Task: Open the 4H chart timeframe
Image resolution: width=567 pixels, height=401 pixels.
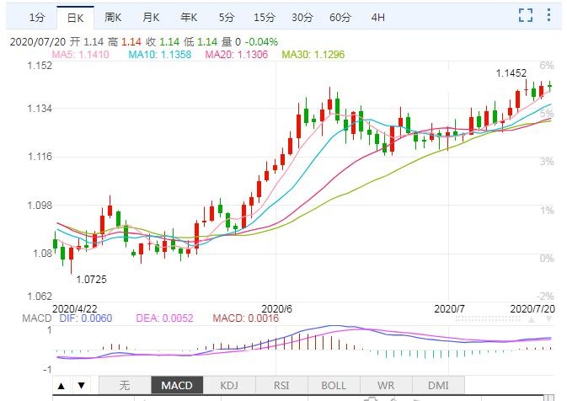Action: pyautogui.click(x=377, y=17)
